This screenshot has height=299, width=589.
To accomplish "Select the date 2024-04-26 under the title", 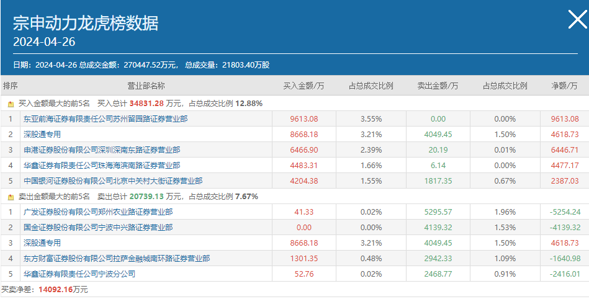I will pos(44,42).
